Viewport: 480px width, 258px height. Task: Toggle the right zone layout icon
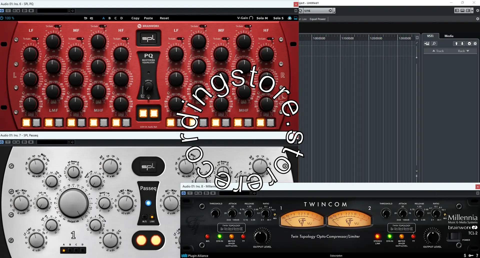pos(468,11)
